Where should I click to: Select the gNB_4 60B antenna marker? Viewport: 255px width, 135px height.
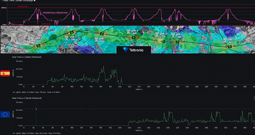(x=129, y=31)
